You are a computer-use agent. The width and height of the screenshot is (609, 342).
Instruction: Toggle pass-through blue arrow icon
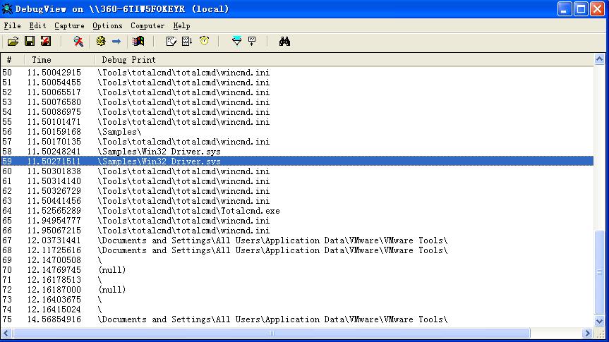pyautogui.click(x=116, y=41)
